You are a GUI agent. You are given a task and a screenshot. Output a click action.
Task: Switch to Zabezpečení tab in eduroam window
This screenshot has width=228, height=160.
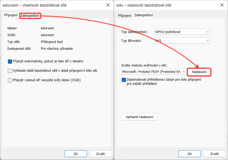click(x=30, y=15)
